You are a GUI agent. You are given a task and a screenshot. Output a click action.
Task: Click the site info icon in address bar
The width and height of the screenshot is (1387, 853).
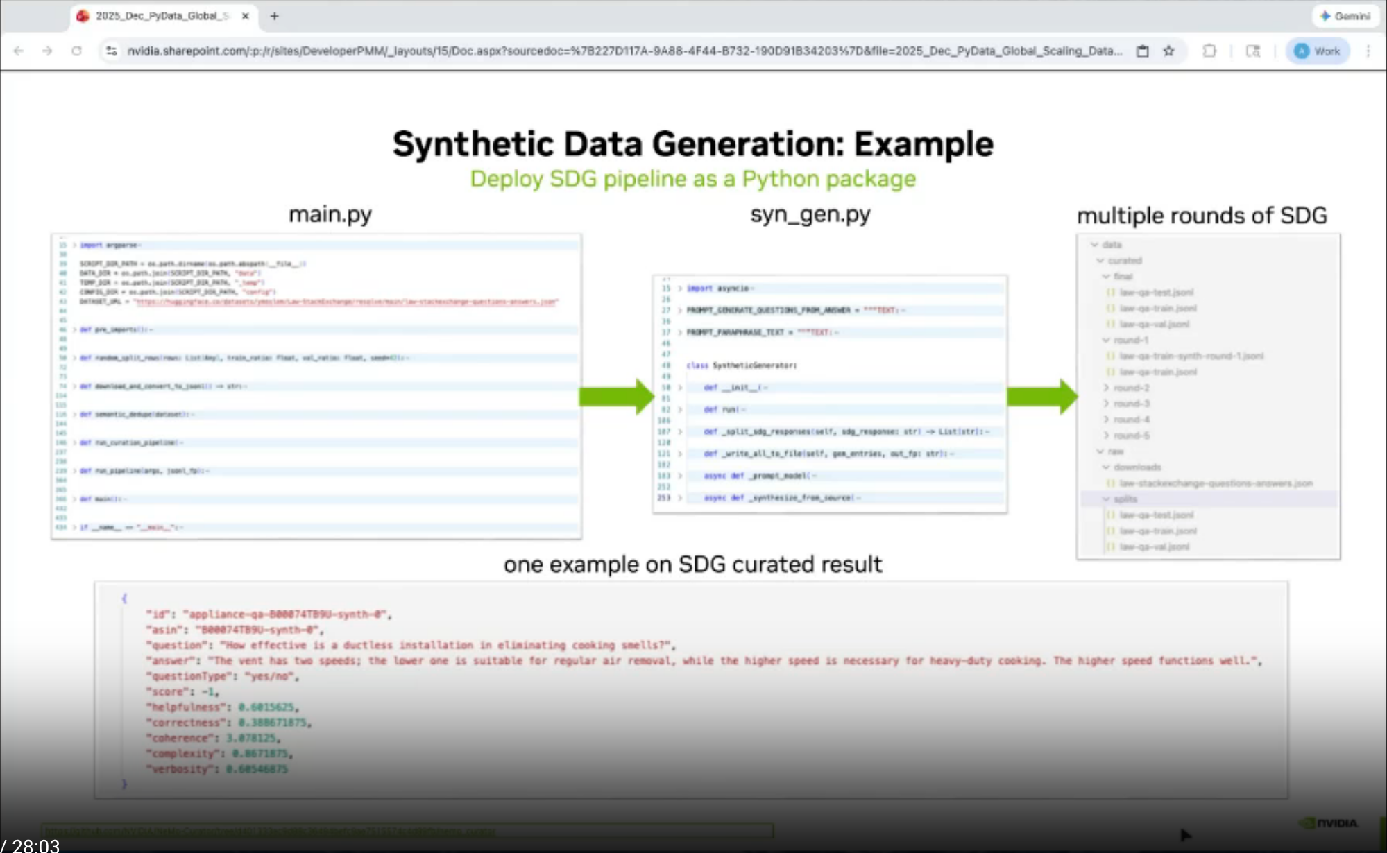pos(111,51)
